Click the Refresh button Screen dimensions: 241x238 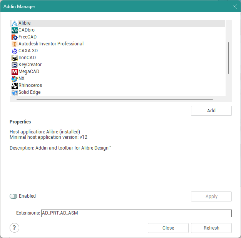coord(211,228)
